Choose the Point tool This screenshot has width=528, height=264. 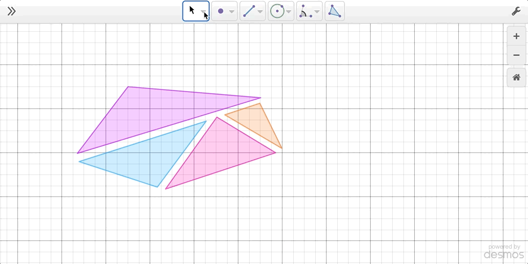click(x=220, y=11)
